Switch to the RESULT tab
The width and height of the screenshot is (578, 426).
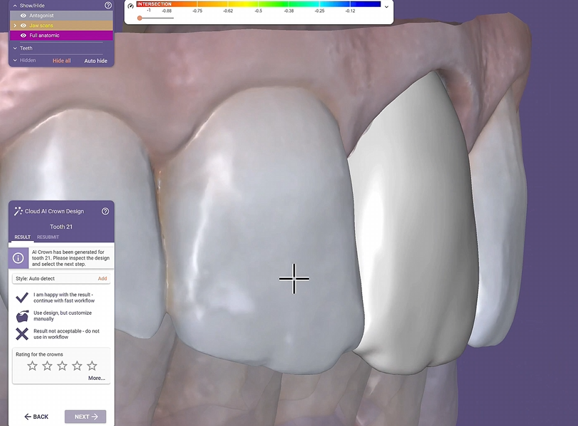pos(23,237)
